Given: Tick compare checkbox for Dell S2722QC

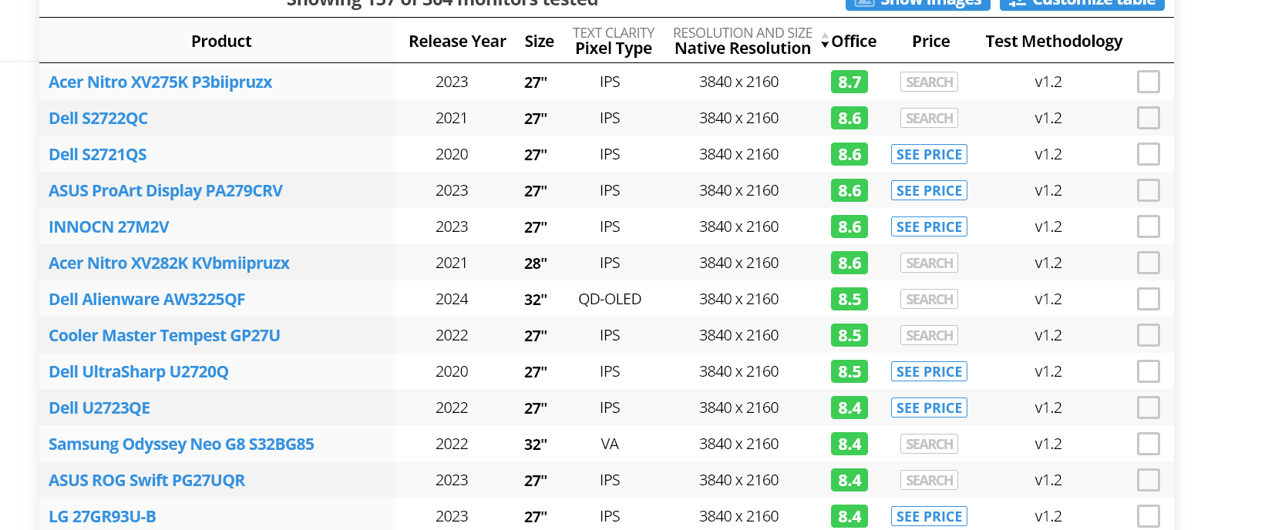Looking at the screenshot, I should coord(1149,118).
